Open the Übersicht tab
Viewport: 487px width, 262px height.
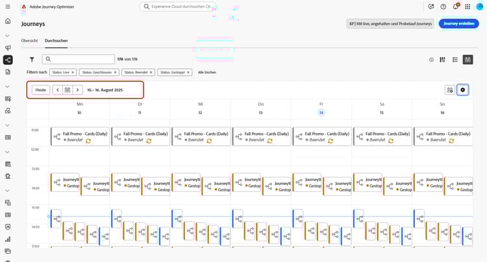click(x=29, y=41)
